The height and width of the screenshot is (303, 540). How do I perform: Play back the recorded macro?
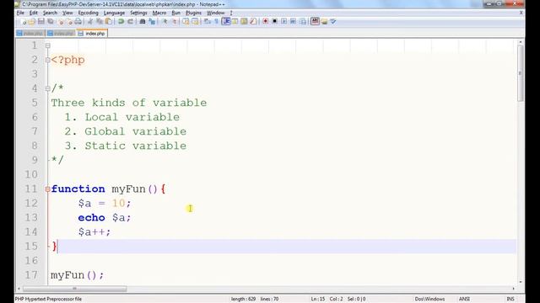pyautogui.click(x=283, y=22)
